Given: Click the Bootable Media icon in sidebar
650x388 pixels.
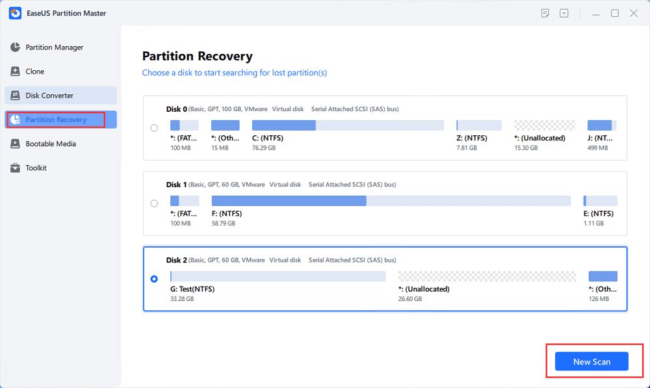Looking at the screenshot, I should 15,144.
